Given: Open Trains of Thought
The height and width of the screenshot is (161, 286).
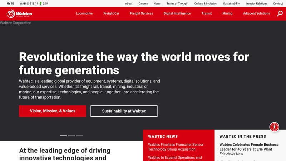Looking at the screenshot, I should pos(177,4).
